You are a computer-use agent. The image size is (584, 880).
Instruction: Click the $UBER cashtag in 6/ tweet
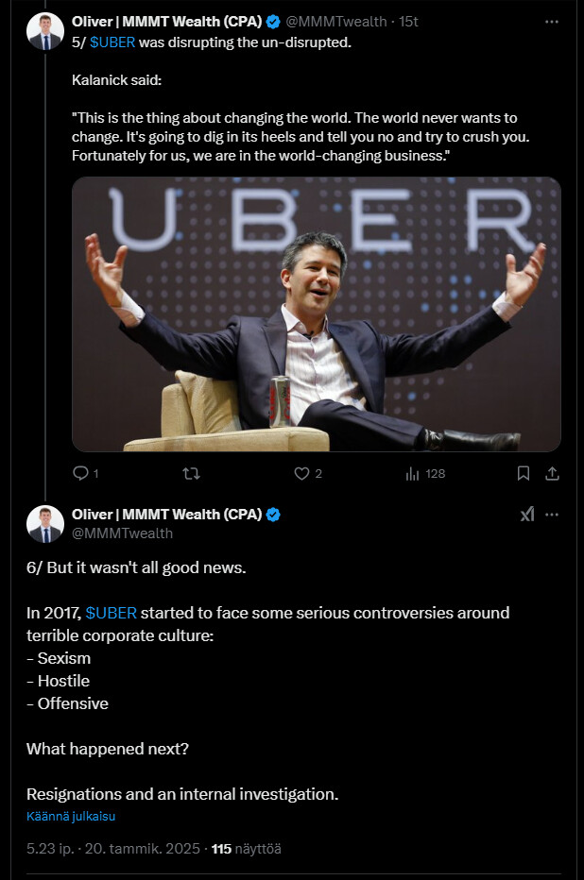pyautogui.click(x=111, y=613)
